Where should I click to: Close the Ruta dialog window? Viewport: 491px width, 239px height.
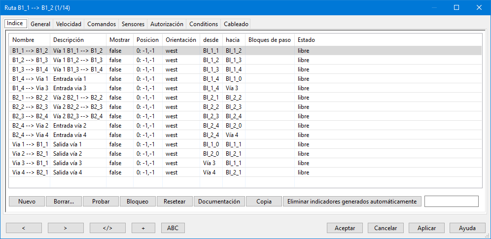click(x=479, y=7)
